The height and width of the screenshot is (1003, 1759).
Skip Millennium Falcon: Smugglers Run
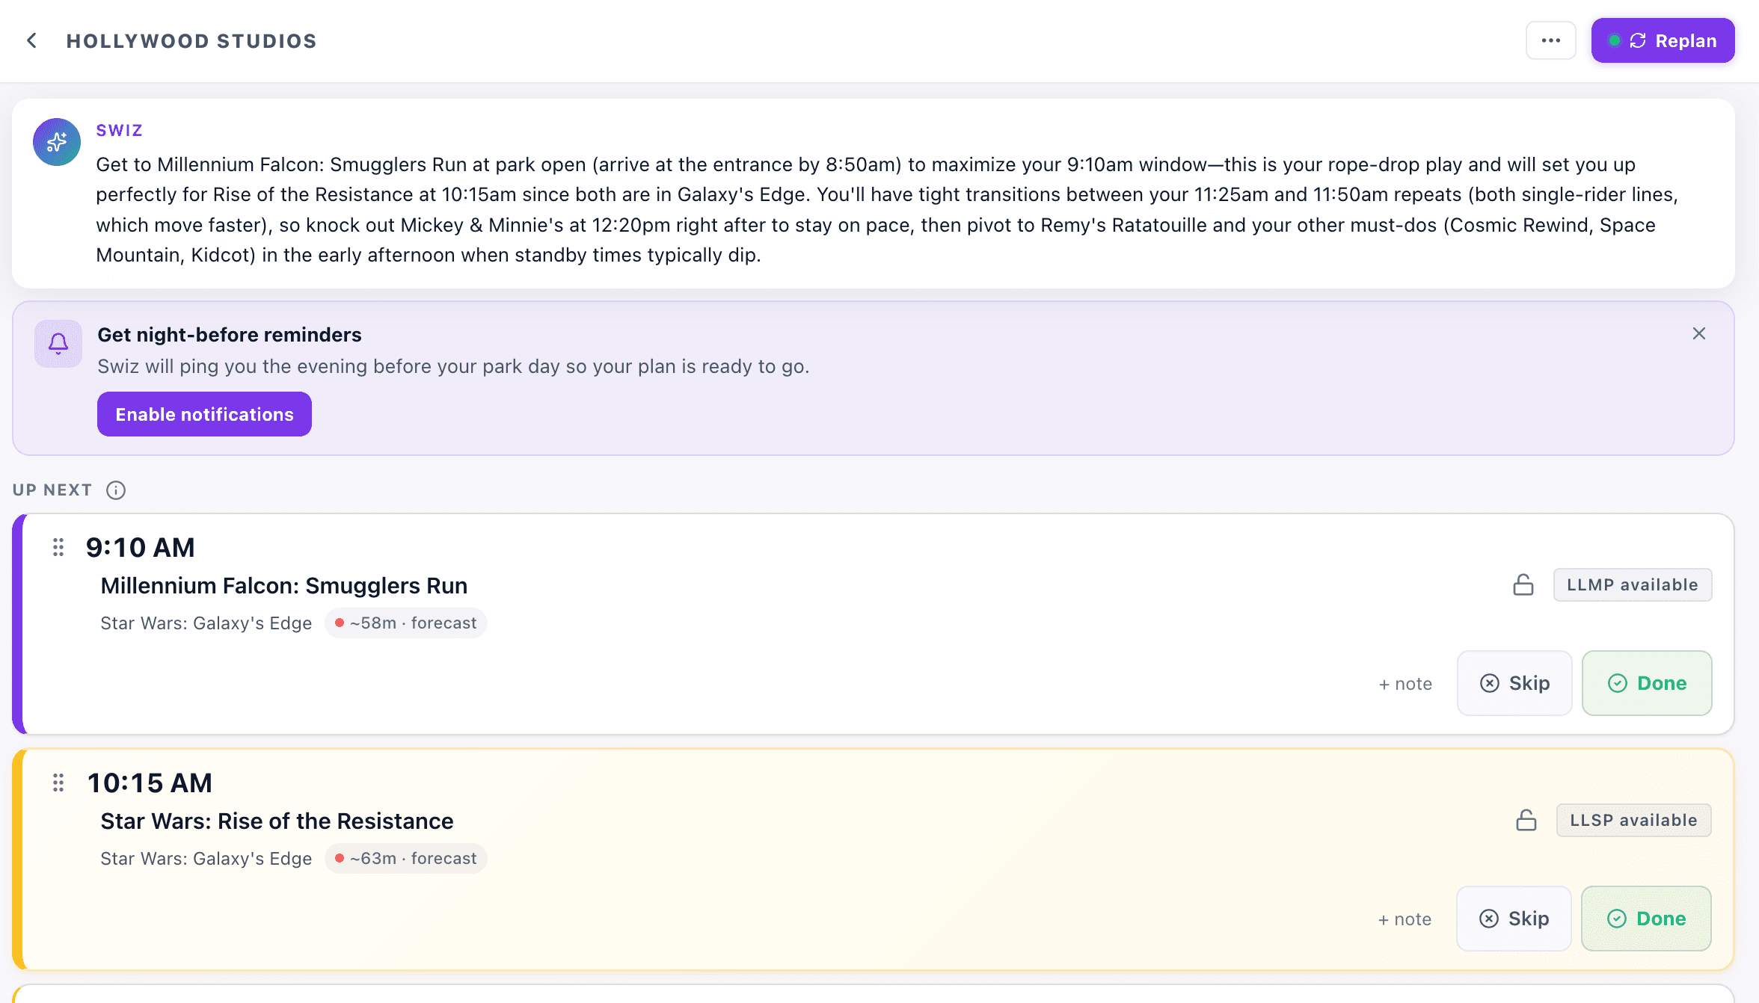[1514, 683]
